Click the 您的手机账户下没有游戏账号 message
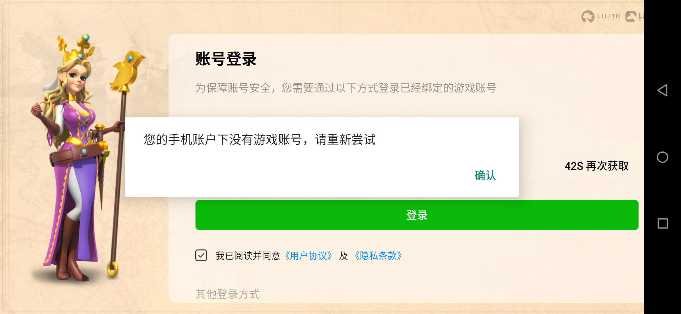Image resolution: width=681 pixels, height=314 pixels. tap(260, 140)
